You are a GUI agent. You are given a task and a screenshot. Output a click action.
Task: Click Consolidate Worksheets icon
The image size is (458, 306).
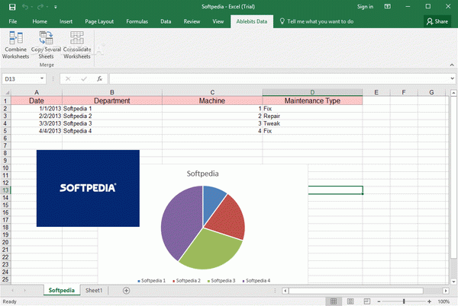[77, 38]
